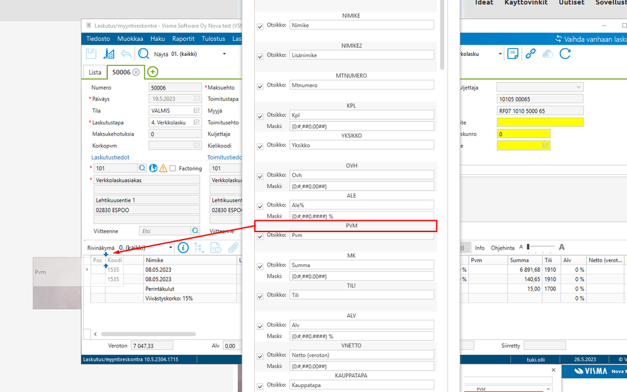Click the Save diskette toolbar icon

click(x=91, y=53)
